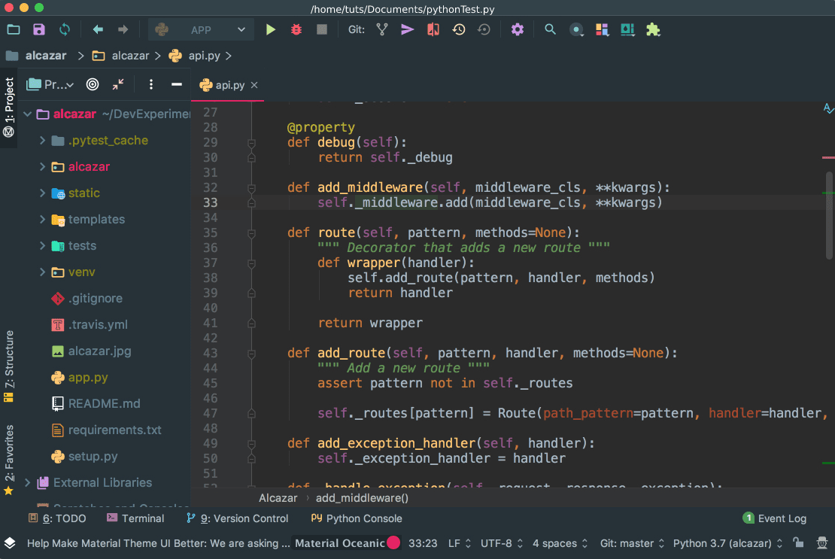Push commits using the Git push arrow icon

point(406,29)
